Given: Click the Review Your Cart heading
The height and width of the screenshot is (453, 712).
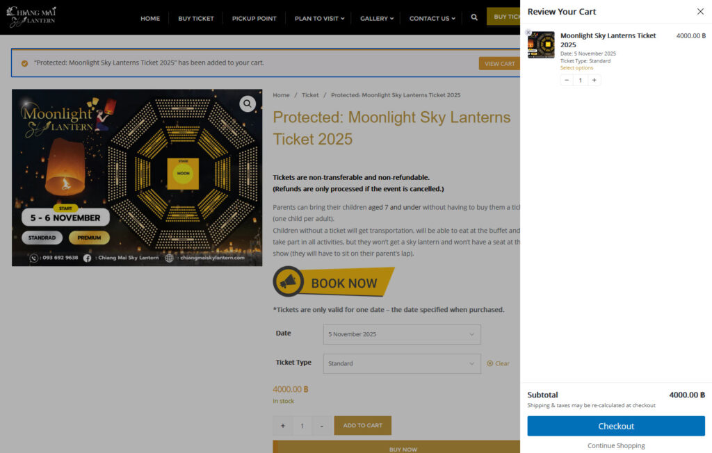Looking at the screenshot, I should click(x=562, y=12).
